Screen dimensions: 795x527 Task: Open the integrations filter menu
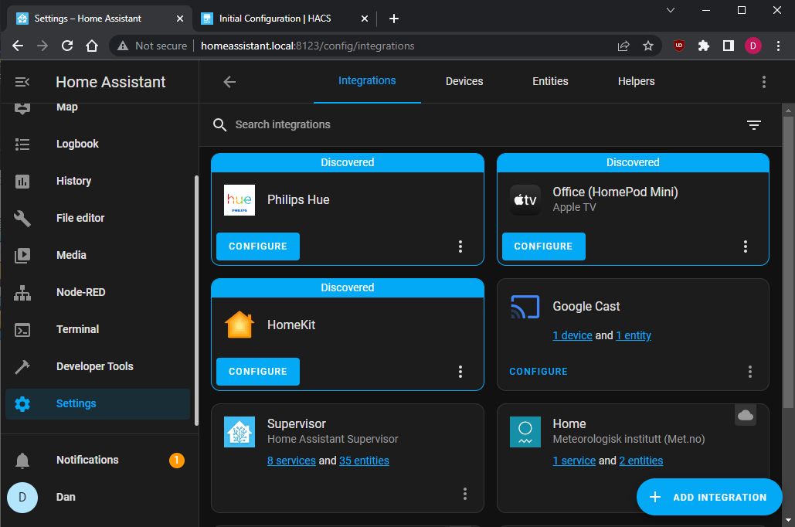coord(754,124)
